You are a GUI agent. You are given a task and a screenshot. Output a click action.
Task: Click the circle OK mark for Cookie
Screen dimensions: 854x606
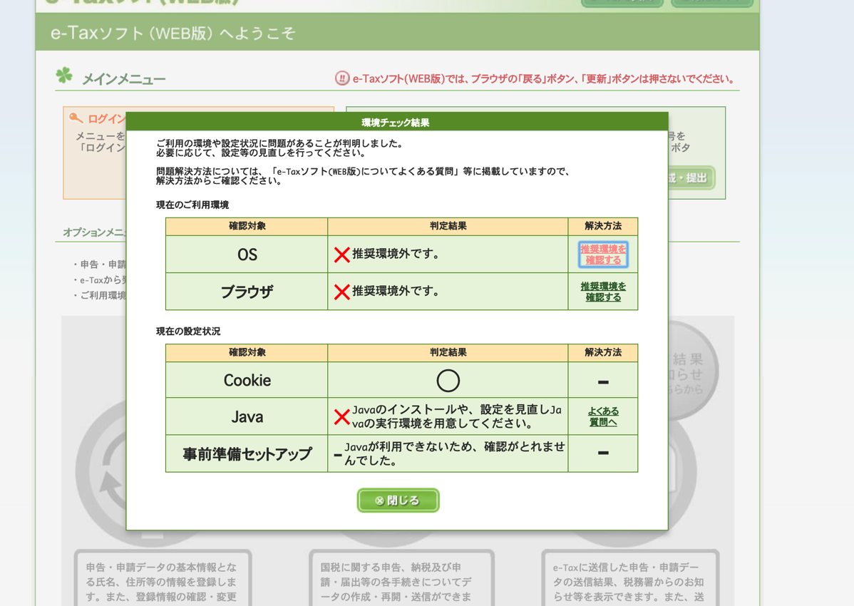coord(448,381)
